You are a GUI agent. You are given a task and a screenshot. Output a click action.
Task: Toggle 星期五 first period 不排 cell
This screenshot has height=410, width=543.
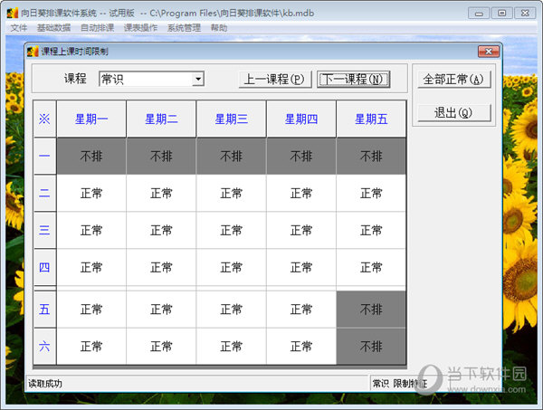click(371, 156)
